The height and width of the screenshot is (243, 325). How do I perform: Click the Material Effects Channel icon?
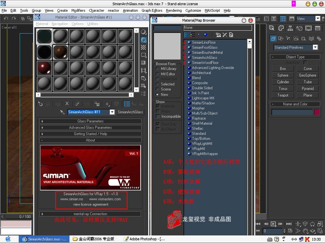coord(107,104)
